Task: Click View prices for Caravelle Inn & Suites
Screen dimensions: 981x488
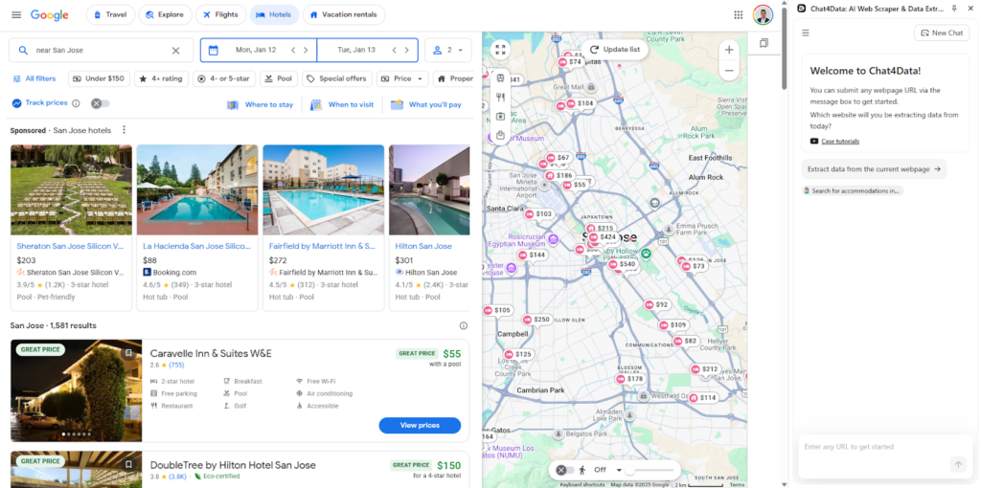Action: coord(420,426)
